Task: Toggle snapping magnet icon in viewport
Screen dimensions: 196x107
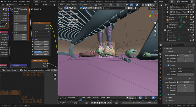Action: point(111,5)
